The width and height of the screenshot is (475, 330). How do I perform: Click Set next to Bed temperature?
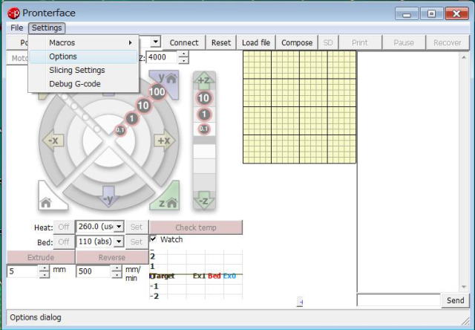click(x=137, y=242)
